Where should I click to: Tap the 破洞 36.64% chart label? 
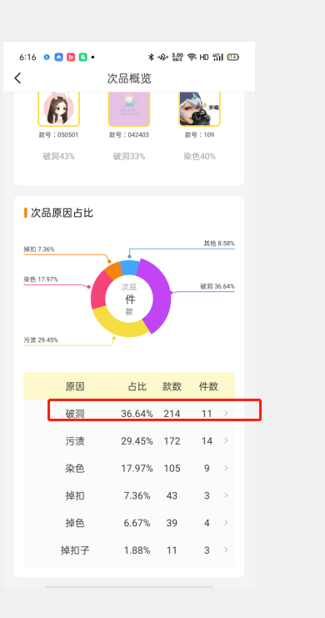pyautogui.click(x=217, y=286)
